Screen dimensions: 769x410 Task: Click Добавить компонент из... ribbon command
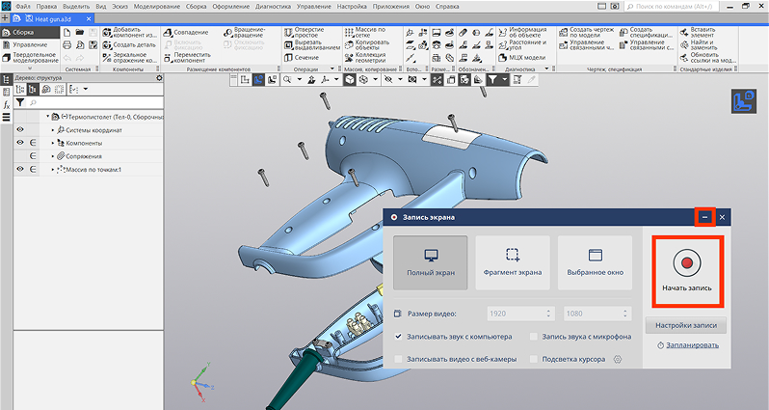point(130,33)
